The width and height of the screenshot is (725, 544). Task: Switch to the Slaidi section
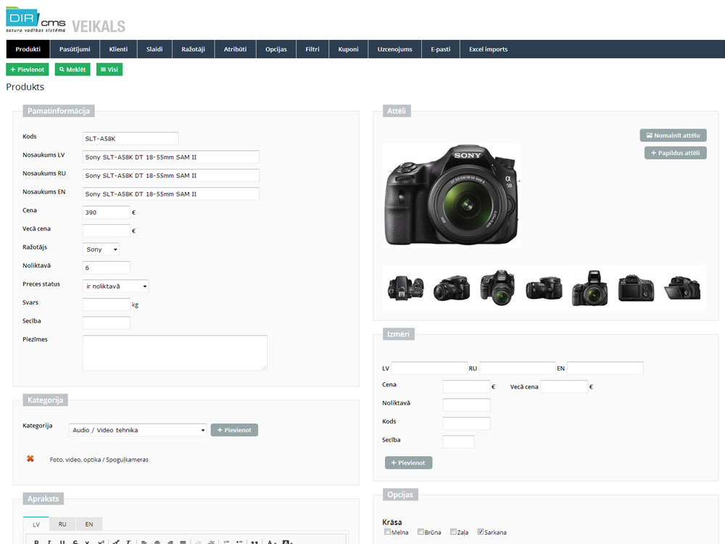pos(154,49)
